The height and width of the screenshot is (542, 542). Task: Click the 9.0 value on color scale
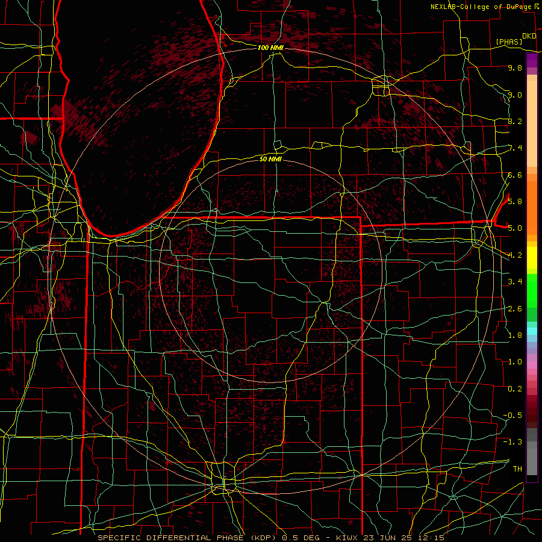515,95
